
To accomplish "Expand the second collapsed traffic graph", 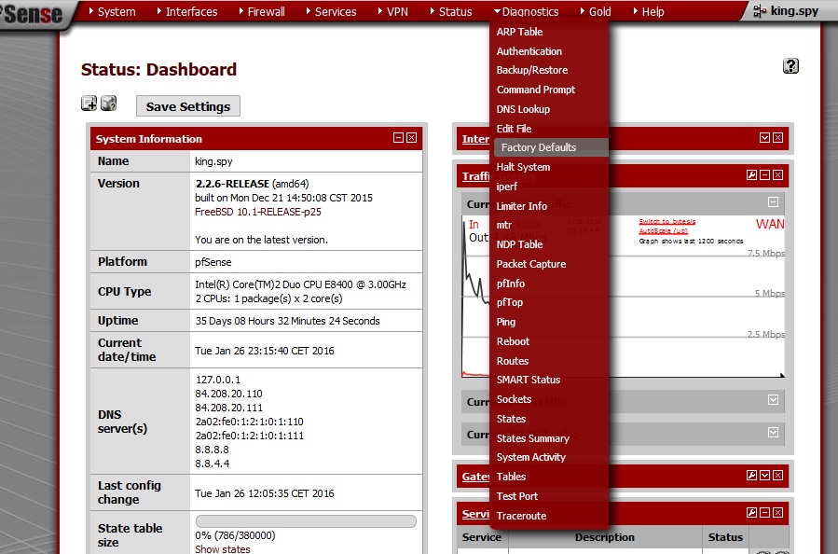I will 773,400.
